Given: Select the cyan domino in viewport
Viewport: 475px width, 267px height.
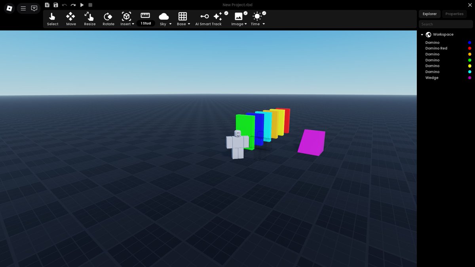Looking at the screenshot, I should tap(268, 126).
